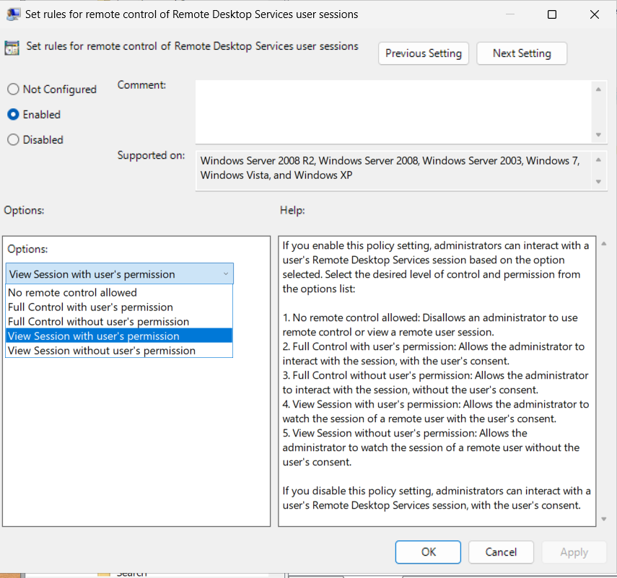Click the policy setting icon beside the heading
617x578 pixels.
click(x=12, y=48)
